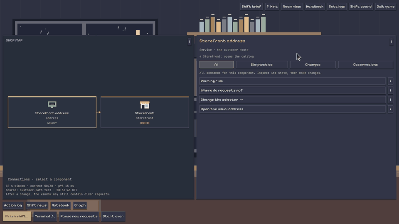Image resolution: width=399 pixels, height=224 pixels.
Task: Open the Shift brief
Action: coord(251,7)
